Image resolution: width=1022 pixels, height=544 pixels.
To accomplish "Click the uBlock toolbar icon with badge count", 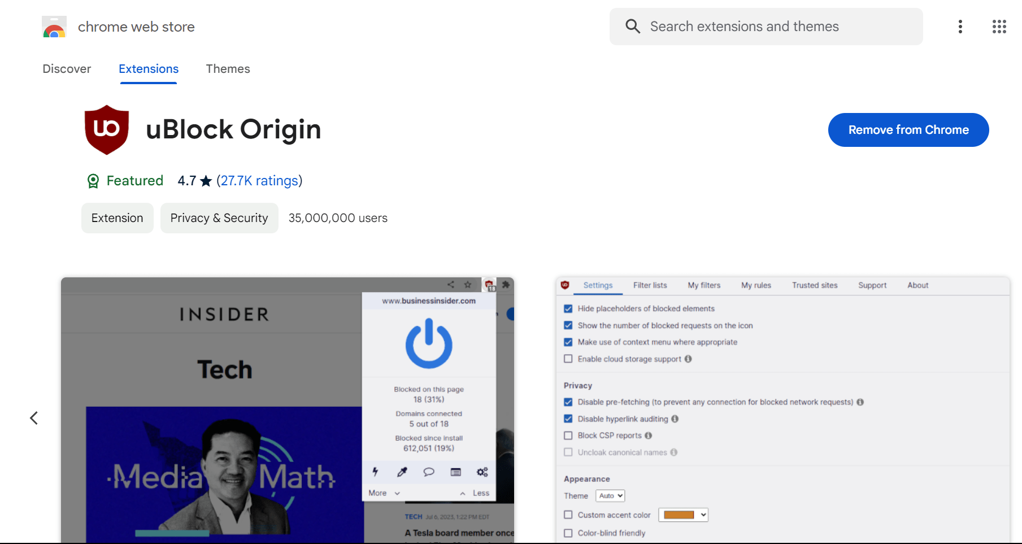I will point(490,285).
